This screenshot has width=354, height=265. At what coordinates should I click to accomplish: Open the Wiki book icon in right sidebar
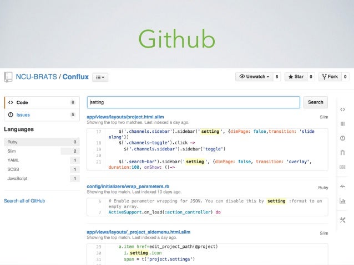342,167
